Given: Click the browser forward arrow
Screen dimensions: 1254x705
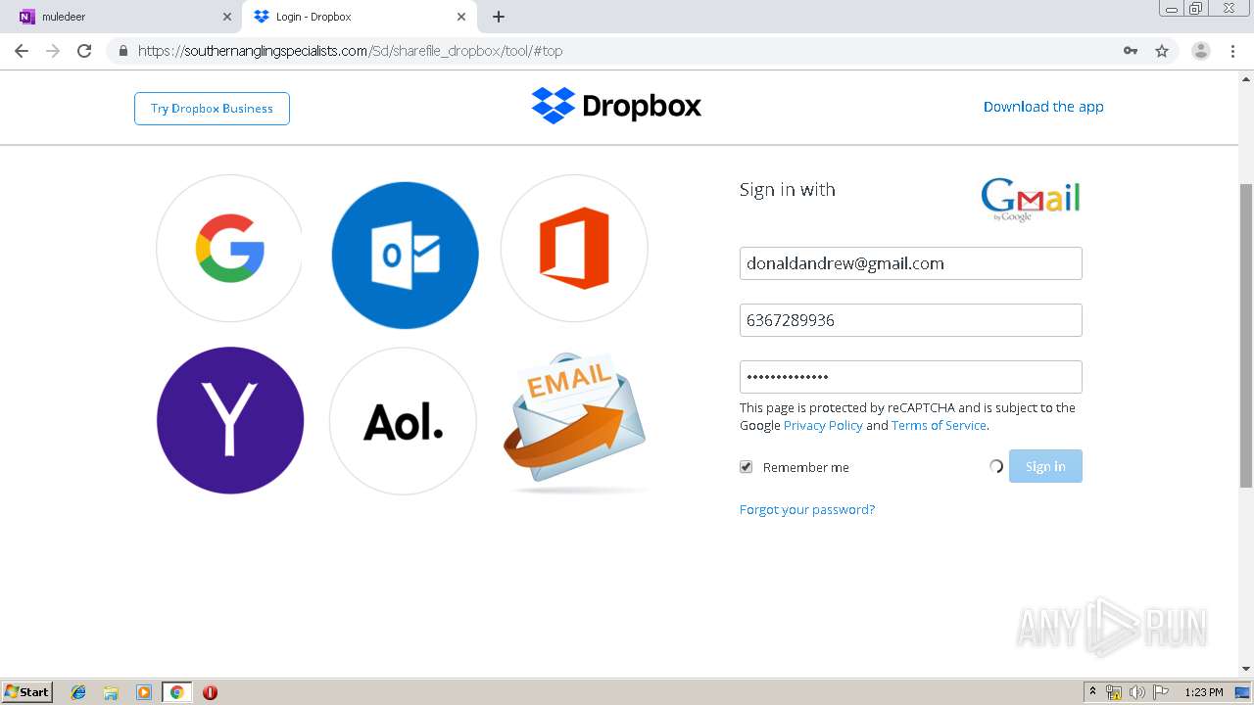Looking at the screenshot, I should point(53,51).
